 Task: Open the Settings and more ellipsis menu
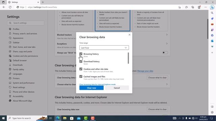(206, 7)
